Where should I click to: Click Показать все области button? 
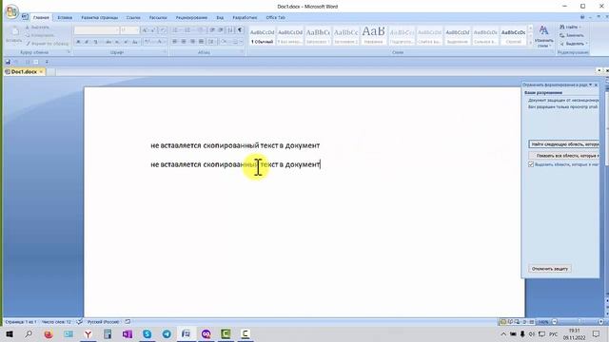pyautogui.click(x=564, y=156)
